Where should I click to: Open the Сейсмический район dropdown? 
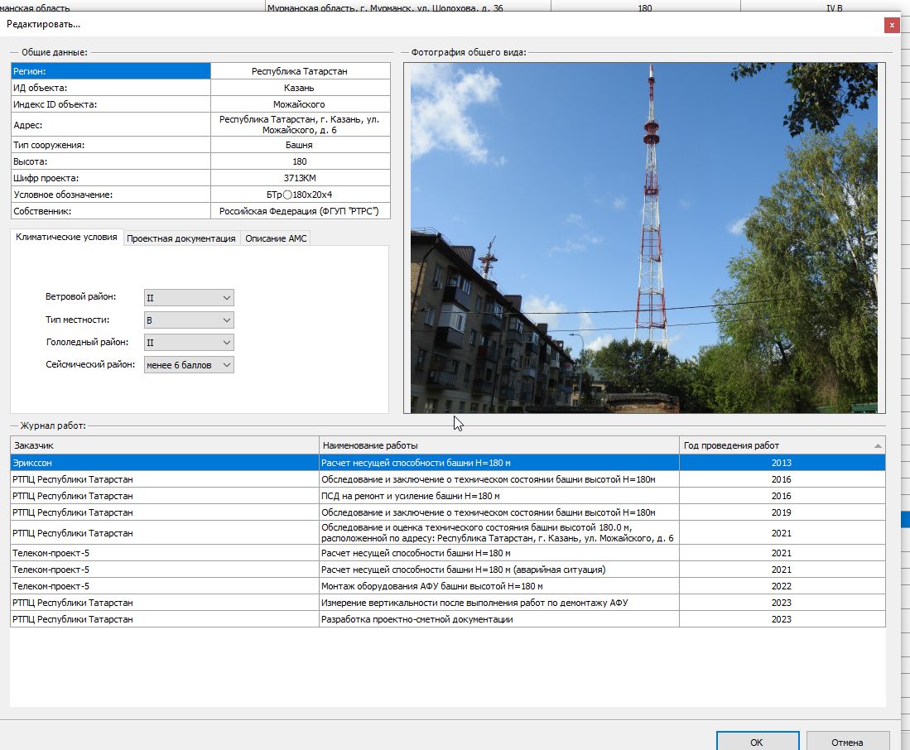click(x=189, y=365)
